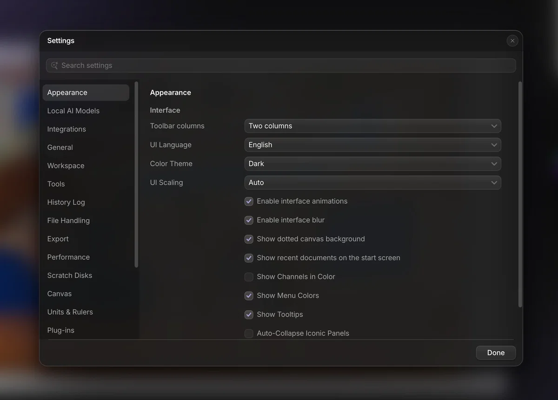Switch to Scratch Disks settings
Viewport: 558px width, 400px height.
[x=86, y=275]
